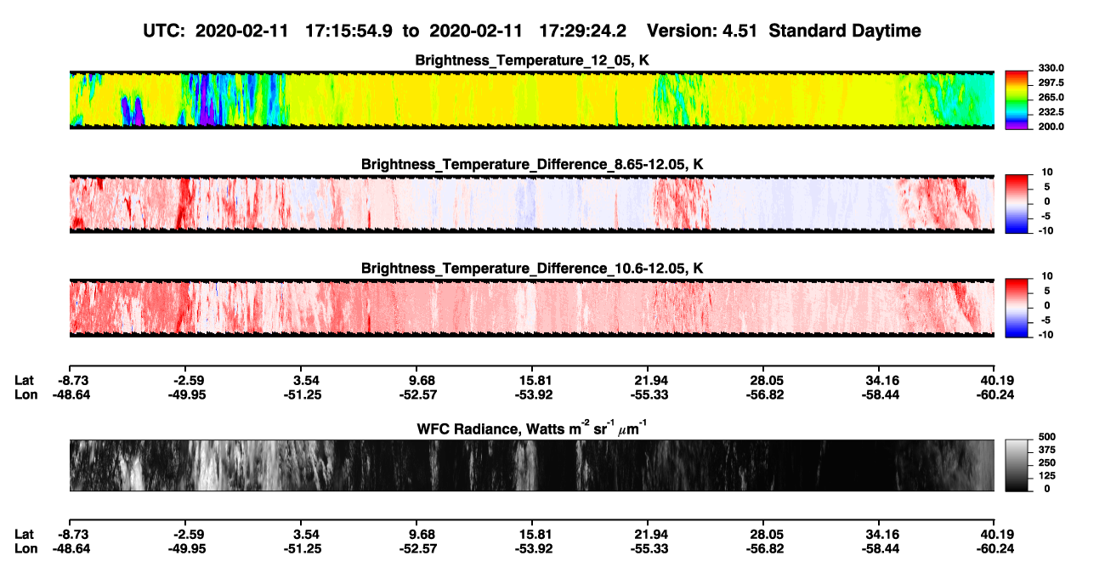Select the 'Brightness_Temperature_Difference_10.6-12.05, K' title
The image size is (1105, 567).
point(531,269)
